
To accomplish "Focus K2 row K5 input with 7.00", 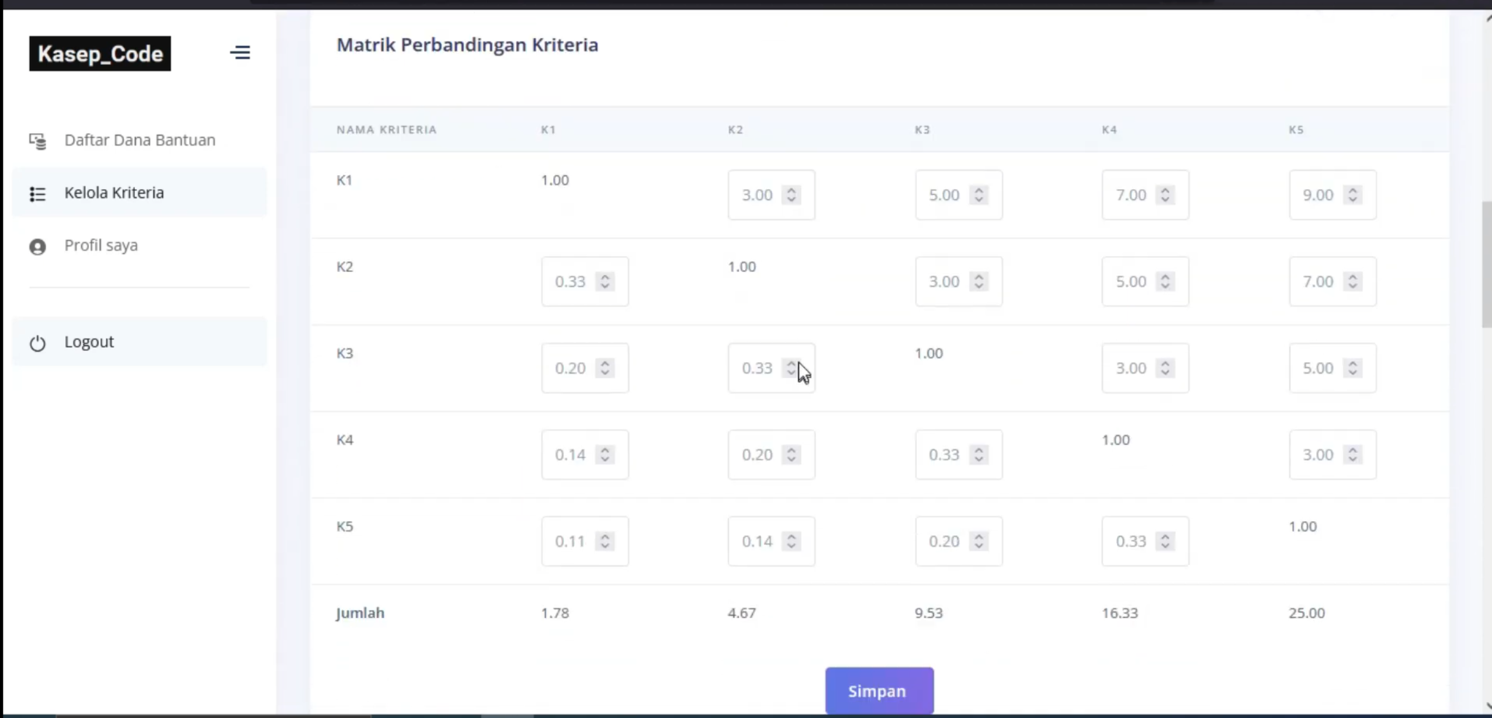I will click(1333, 281).
